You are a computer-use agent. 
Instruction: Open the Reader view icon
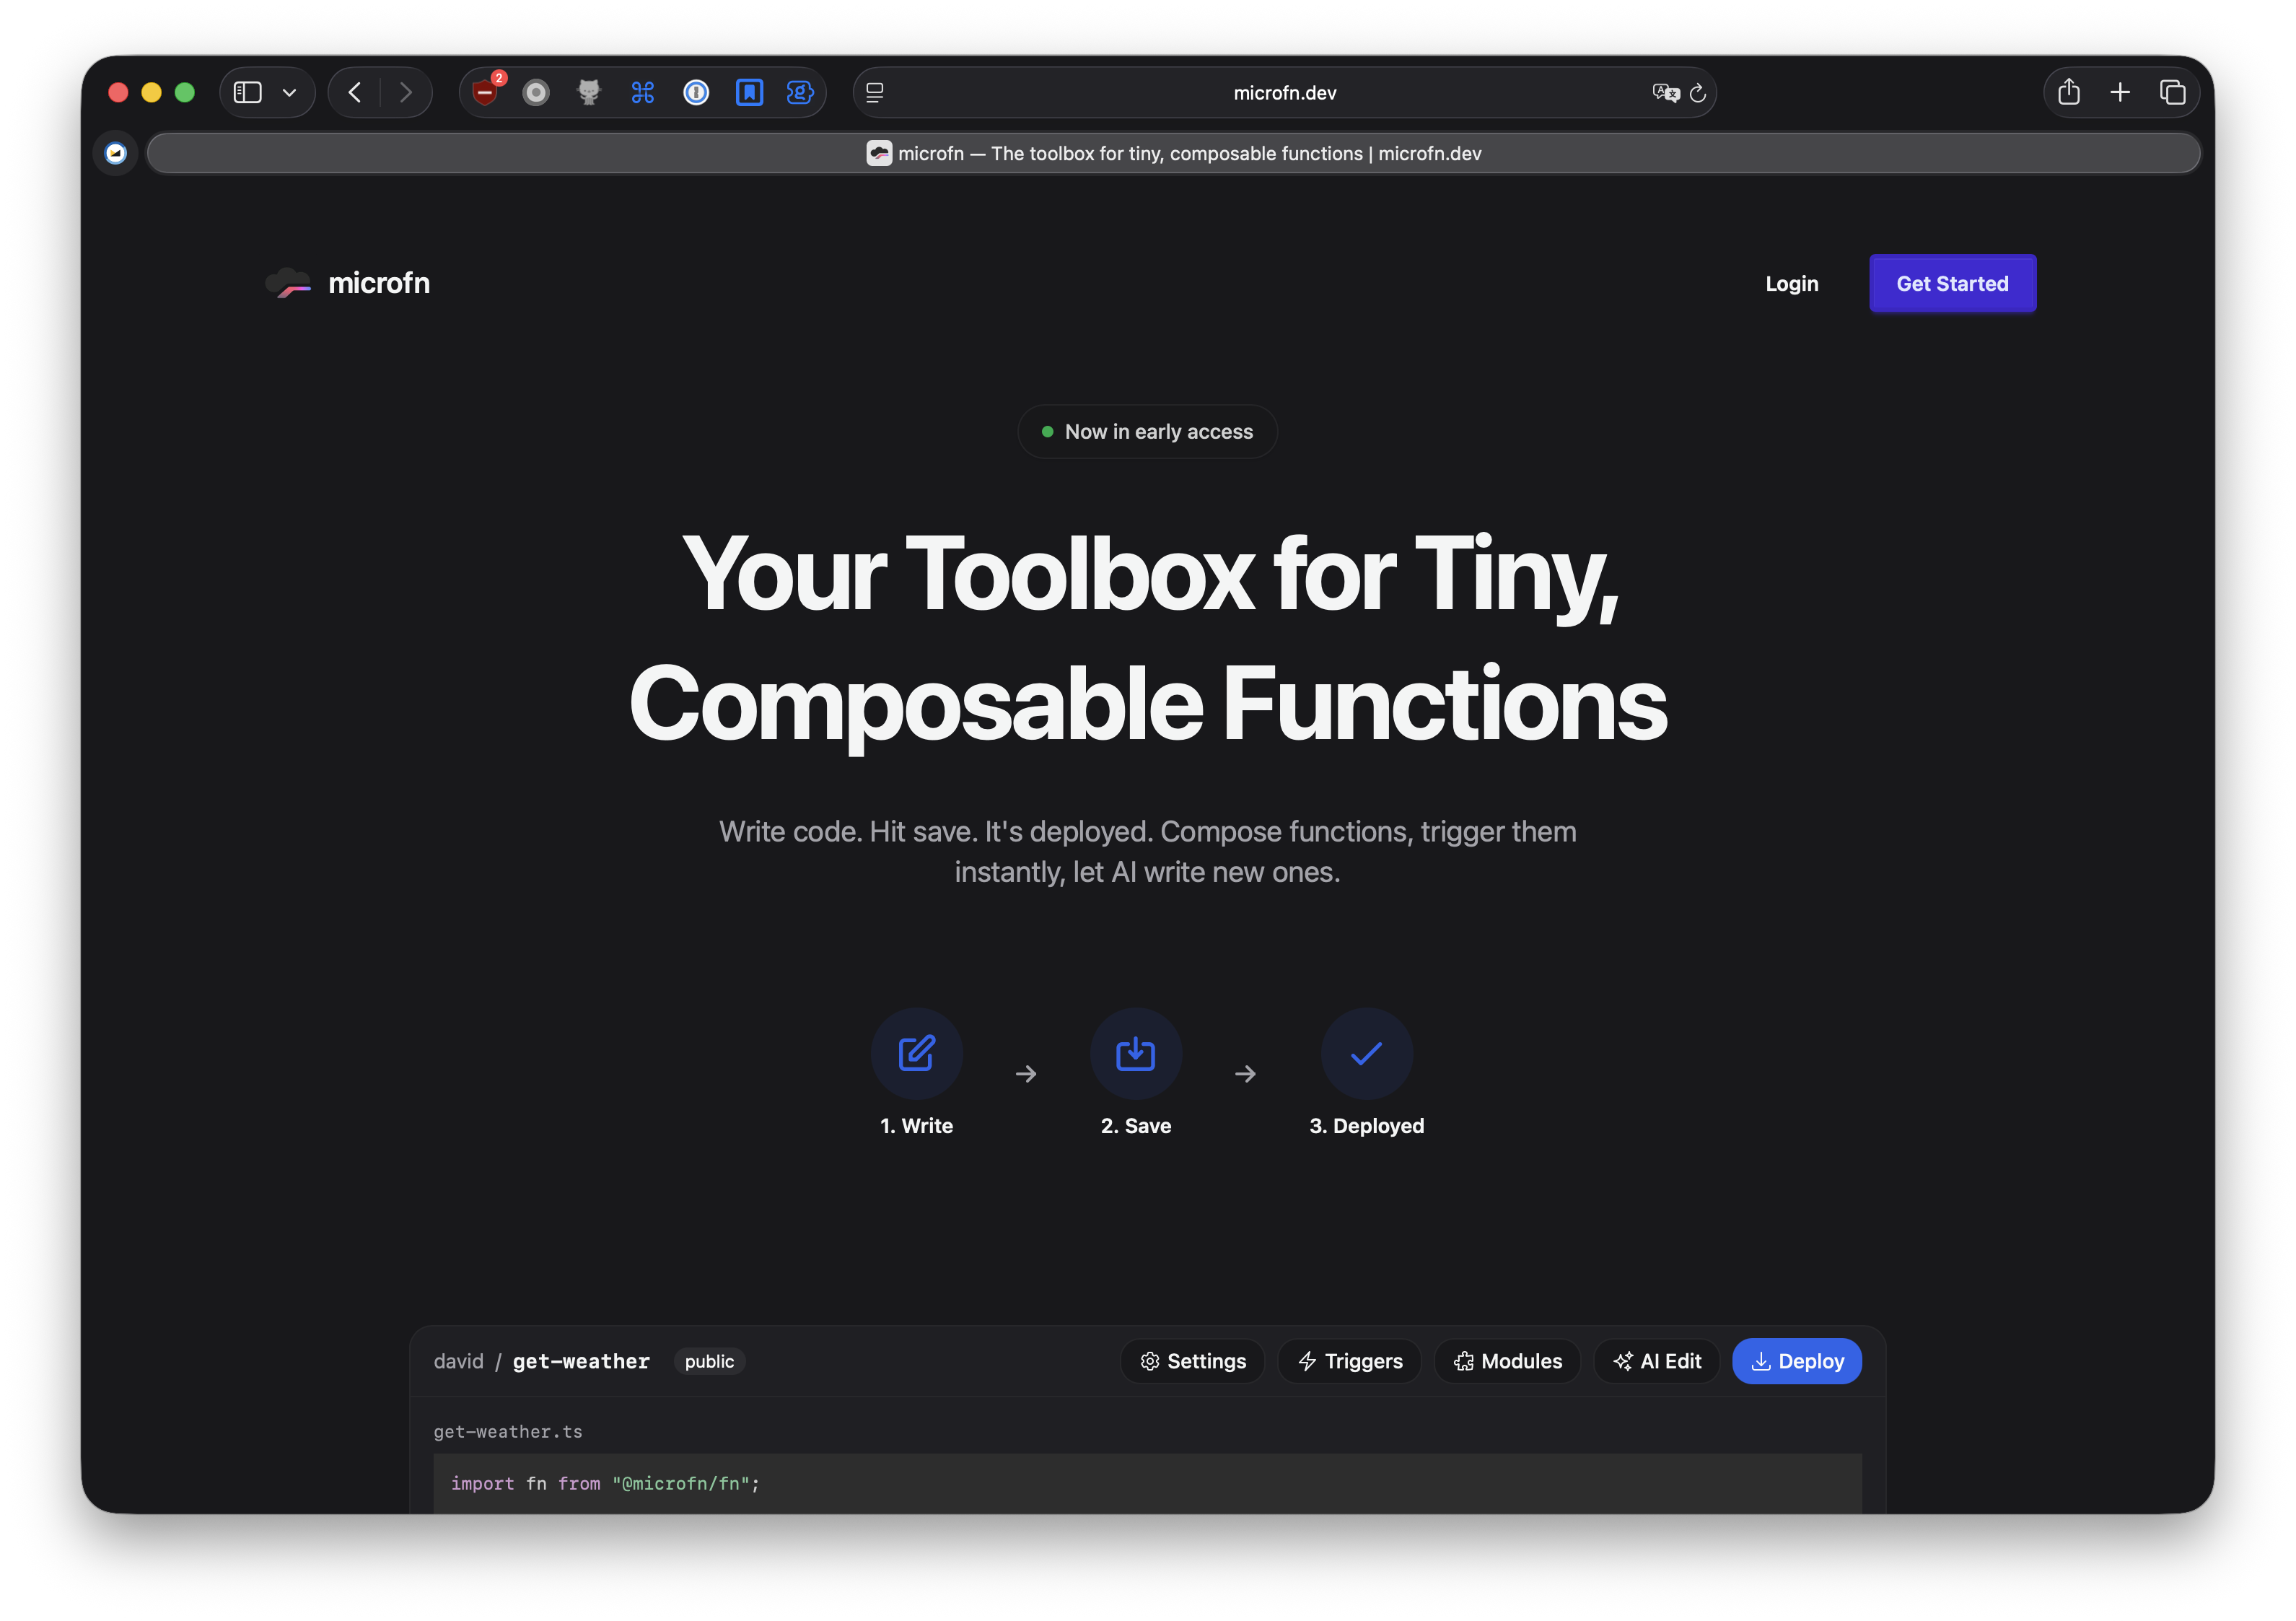click(874, 92)
